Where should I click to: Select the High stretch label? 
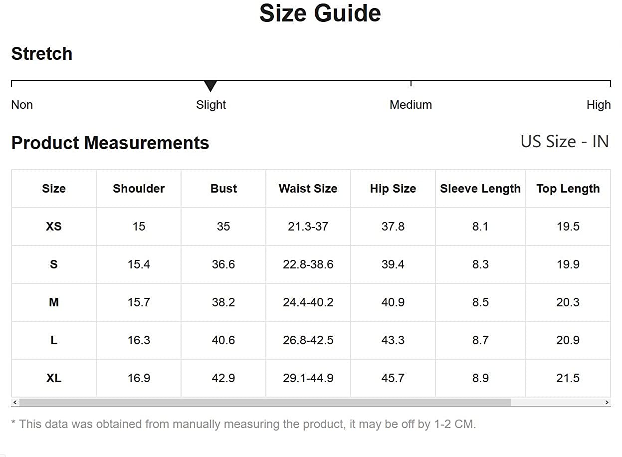(599, 105)
